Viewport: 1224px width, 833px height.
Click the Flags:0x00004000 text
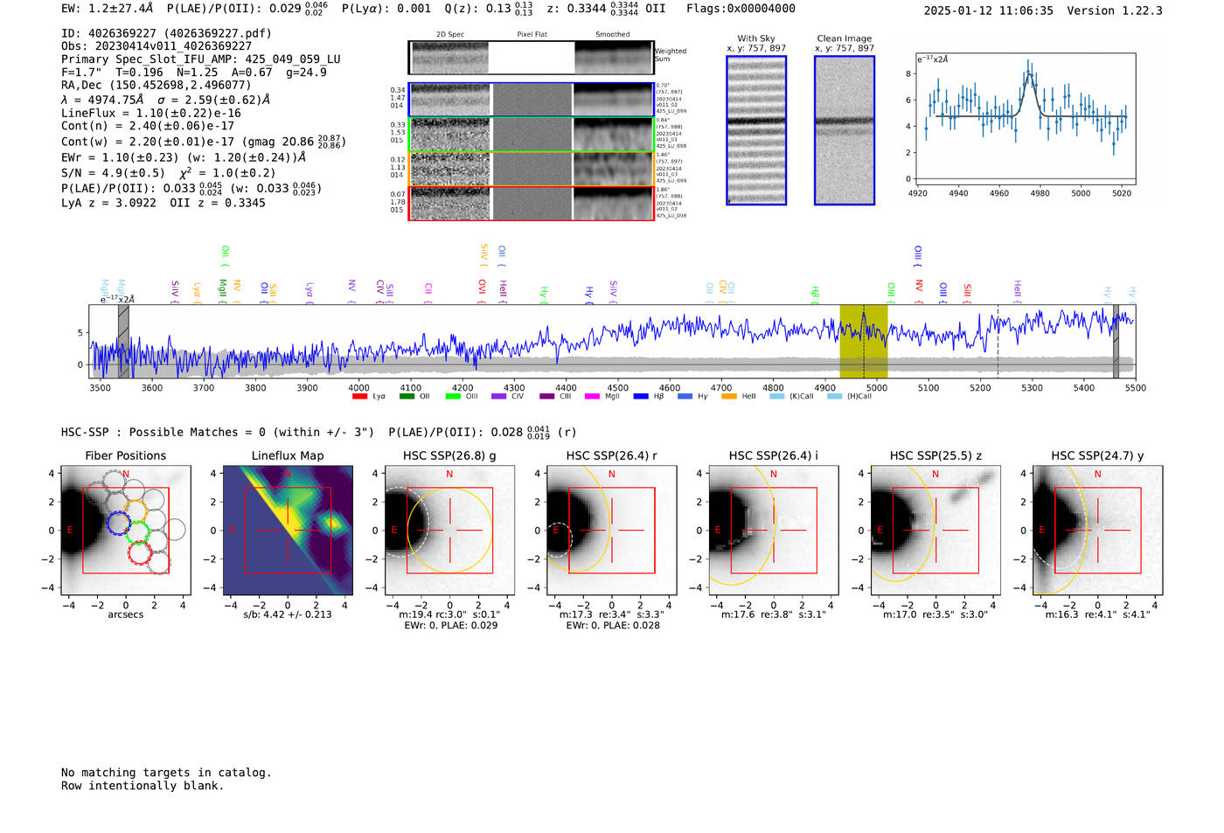(741, 9)
